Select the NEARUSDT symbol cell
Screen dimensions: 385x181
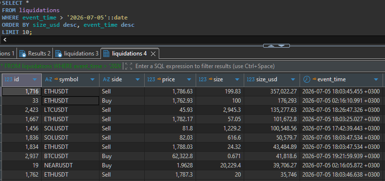pyautogui.click(x=70, y=165)
